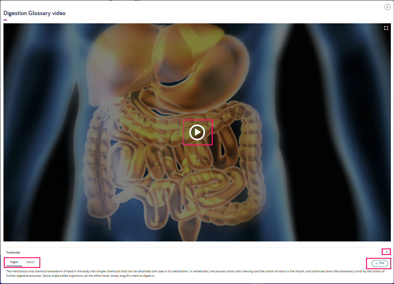394x284 pixels.
Task: Switch transcript to the English tab
Action: 14,262
